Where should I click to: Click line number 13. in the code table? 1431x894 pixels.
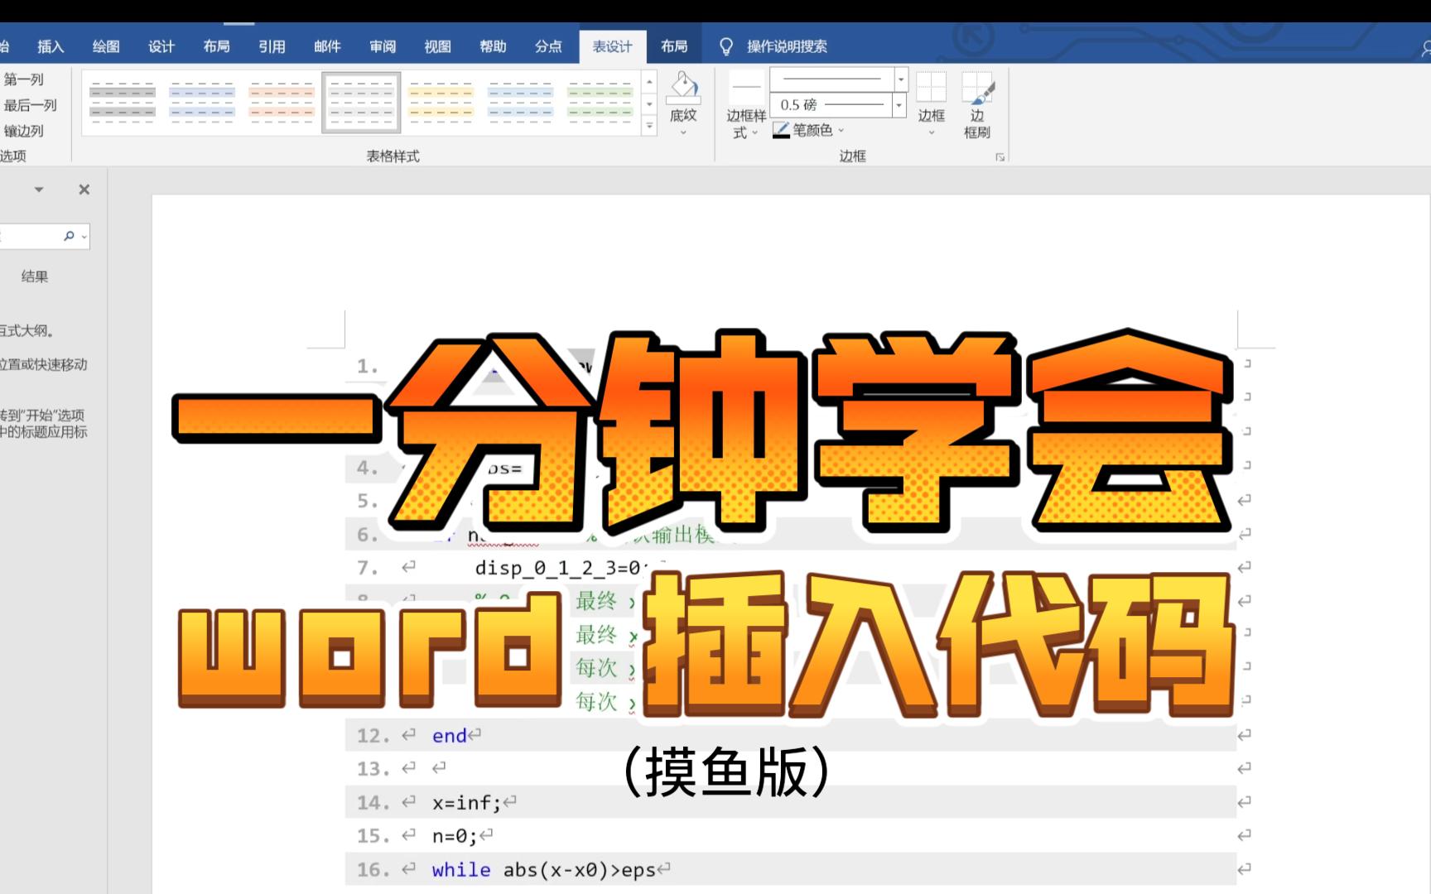(373, 769)
